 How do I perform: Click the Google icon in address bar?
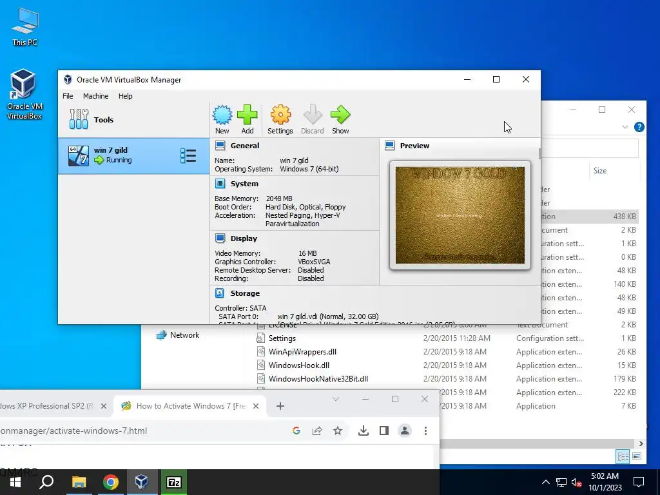pyautogui.click(x=296, y=431)
